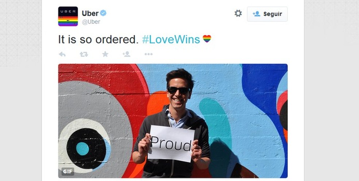The width and height of the screenshot is (359, 181).
Task: Click the man's sunglasses in the GIF
Action: [x=178, y=90]
